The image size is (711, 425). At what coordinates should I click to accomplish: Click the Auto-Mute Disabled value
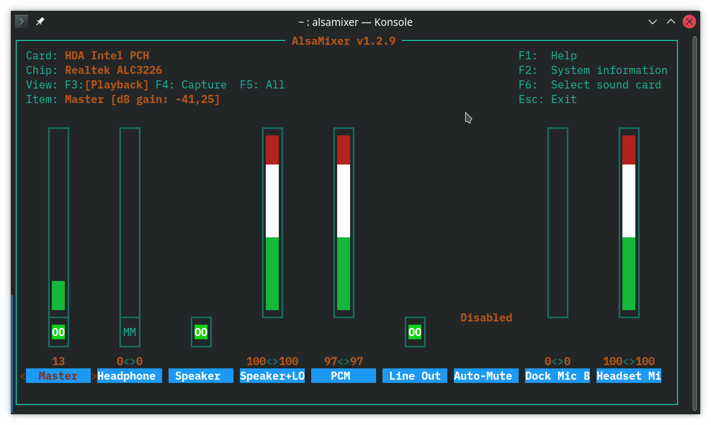click(486, 318)
